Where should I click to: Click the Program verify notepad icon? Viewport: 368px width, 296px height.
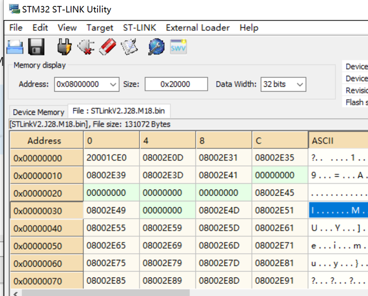(129, 47)
